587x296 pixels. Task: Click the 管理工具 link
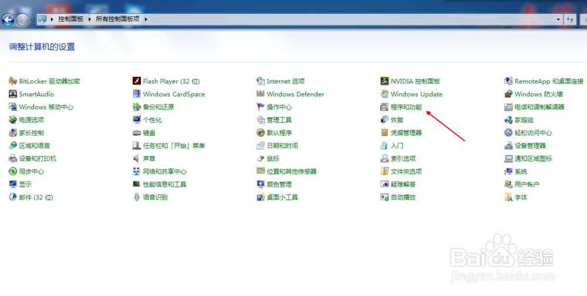click(x=279, y=120)
